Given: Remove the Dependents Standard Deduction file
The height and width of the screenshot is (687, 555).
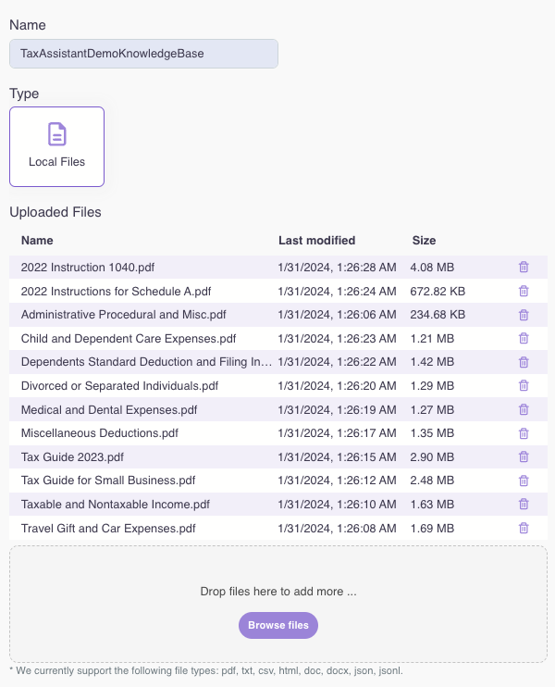Looking at the screenshot, I should coord(524,362).
